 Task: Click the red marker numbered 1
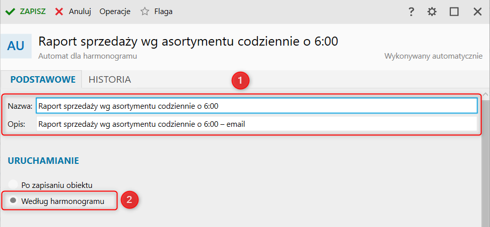[x=241, y=80]
